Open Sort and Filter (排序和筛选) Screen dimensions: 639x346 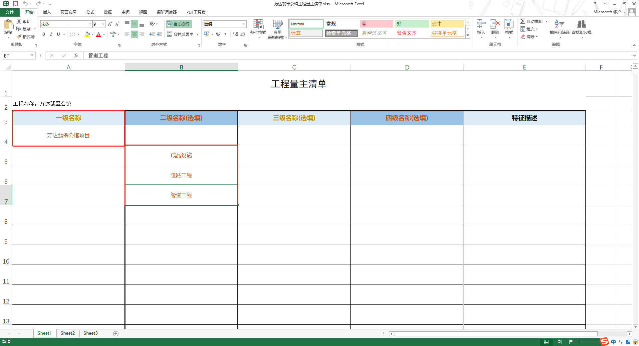559,28
